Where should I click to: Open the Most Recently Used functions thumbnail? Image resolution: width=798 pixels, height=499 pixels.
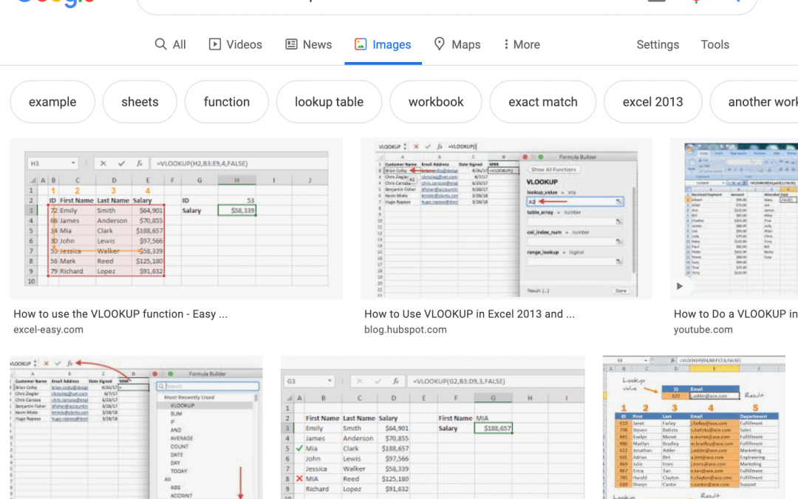[x=137, y=427]
